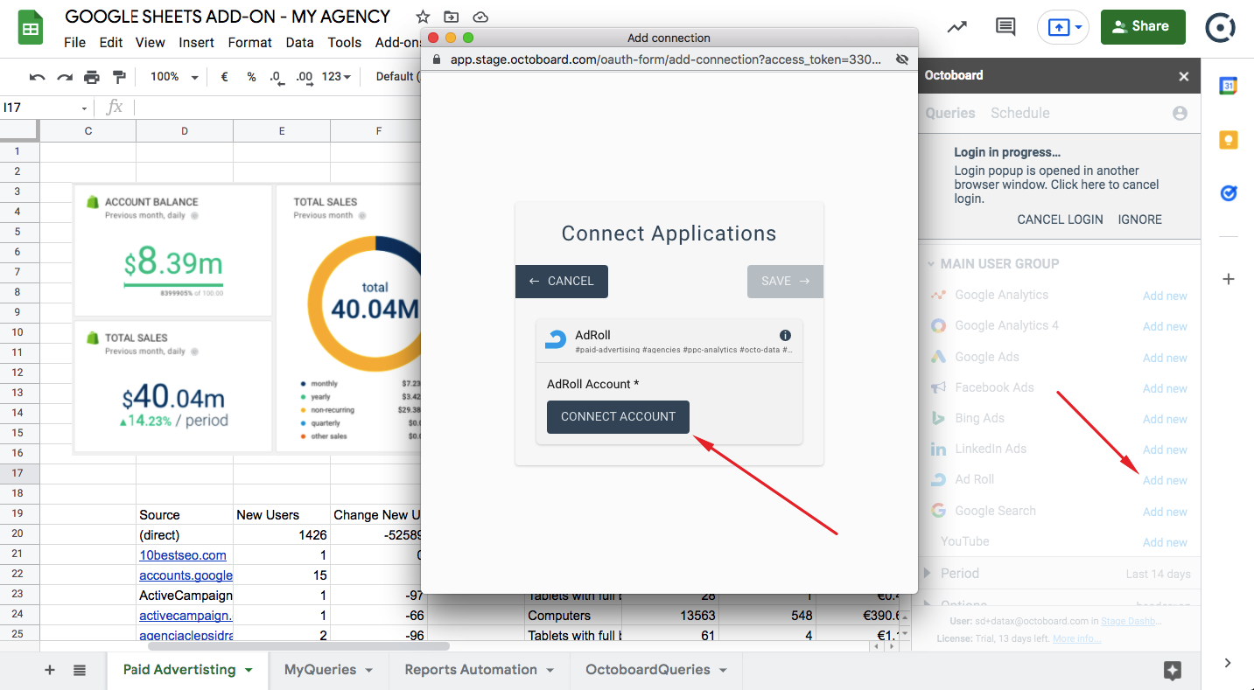
Task: Open the Insert menu
Action: click(x=197, y=42)
